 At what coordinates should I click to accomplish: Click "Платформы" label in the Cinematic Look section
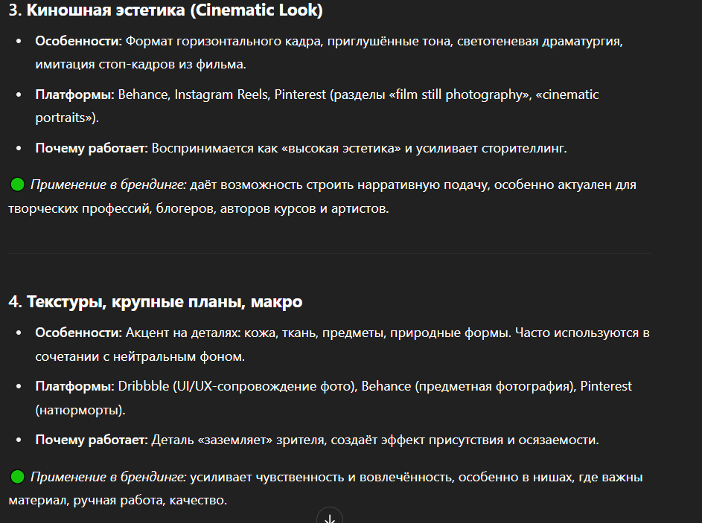[73, 94]
